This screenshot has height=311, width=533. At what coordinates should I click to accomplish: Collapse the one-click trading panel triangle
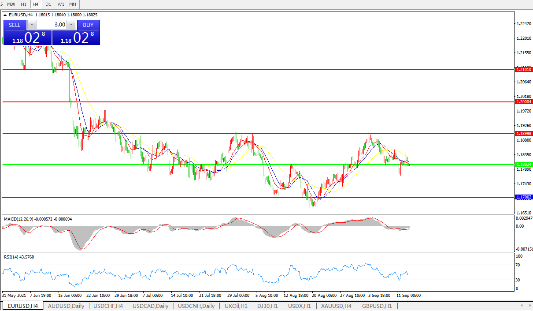pyautogui.click(x=5, y=15)
